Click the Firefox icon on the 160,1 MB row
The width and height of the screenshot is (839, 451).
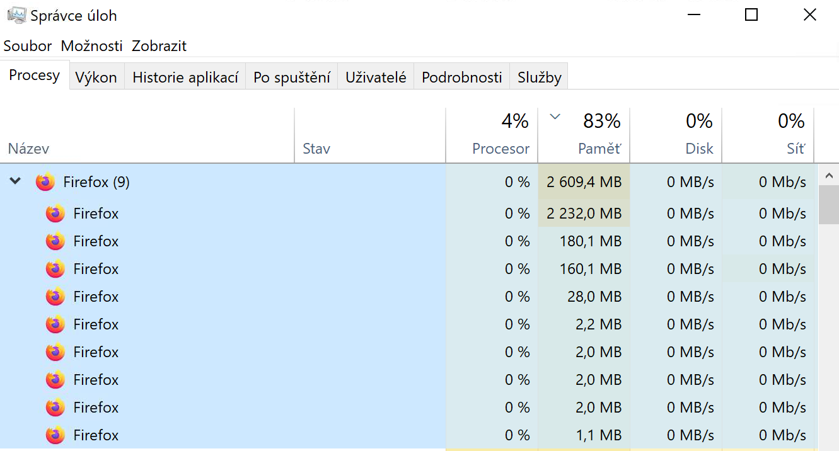point(55,268)
